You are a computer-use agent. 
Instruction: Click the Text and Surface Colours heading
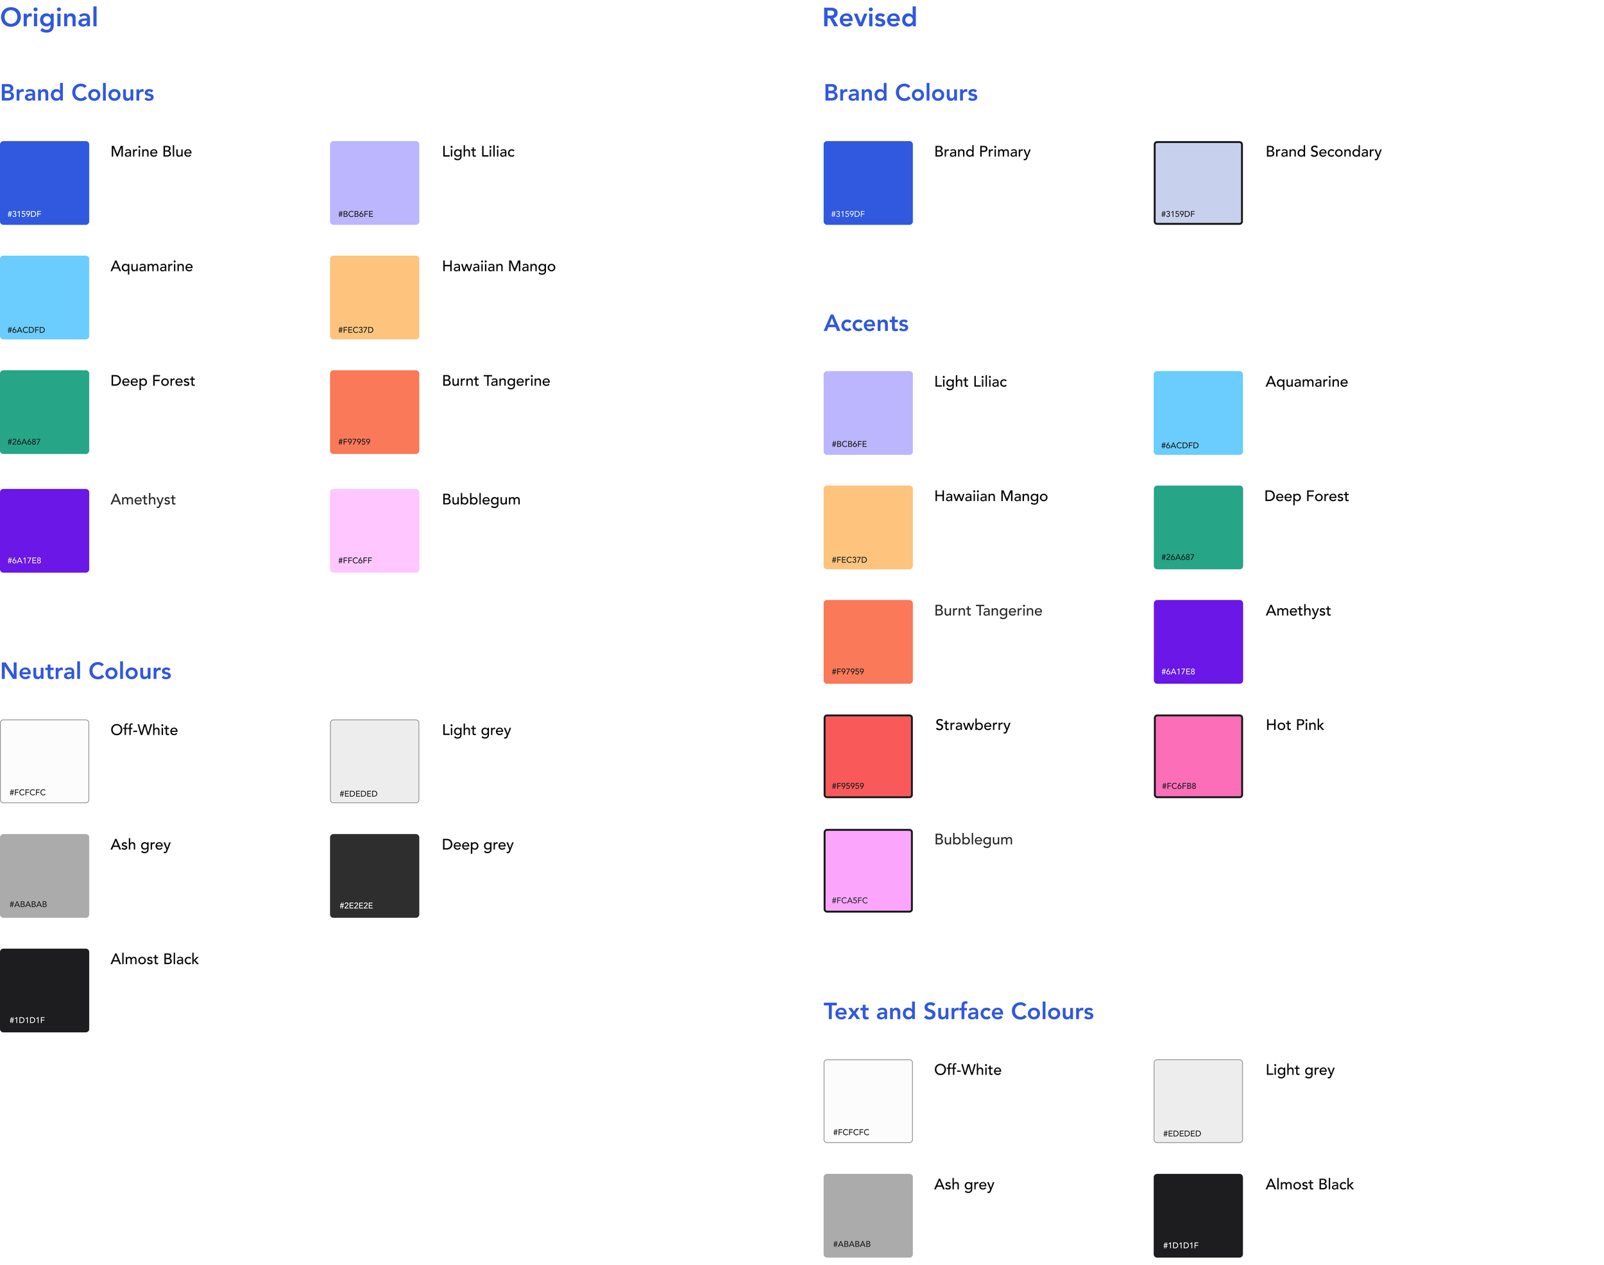click(x=958, y=1011)
